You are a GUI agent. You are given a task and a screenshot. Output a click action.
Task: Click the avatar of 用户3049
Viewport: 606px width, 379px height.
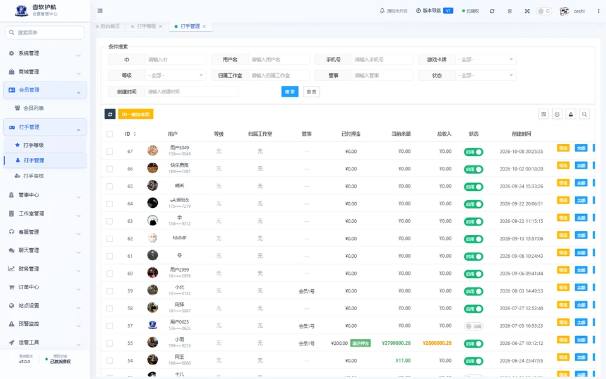(x=153, y=150)
